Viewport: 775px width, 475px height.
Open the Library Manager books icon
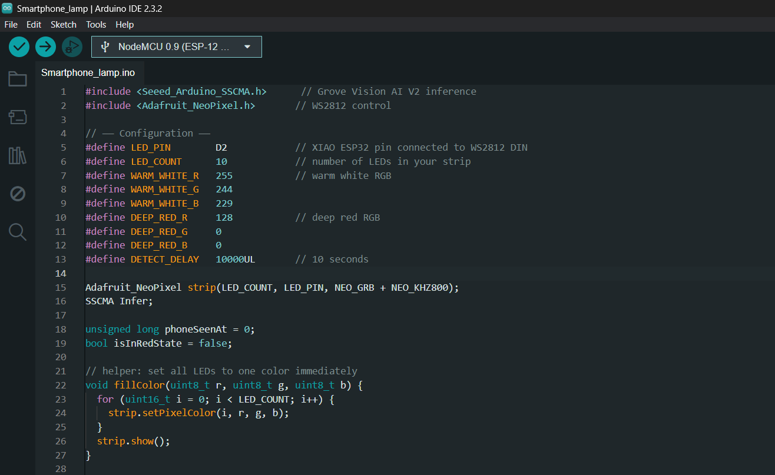tap(18, 155)
